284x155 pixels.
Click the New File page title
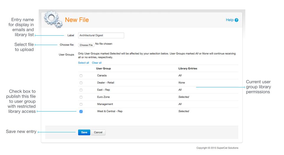tap(77, 20)
